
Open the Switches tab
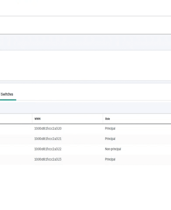point(7,94)
